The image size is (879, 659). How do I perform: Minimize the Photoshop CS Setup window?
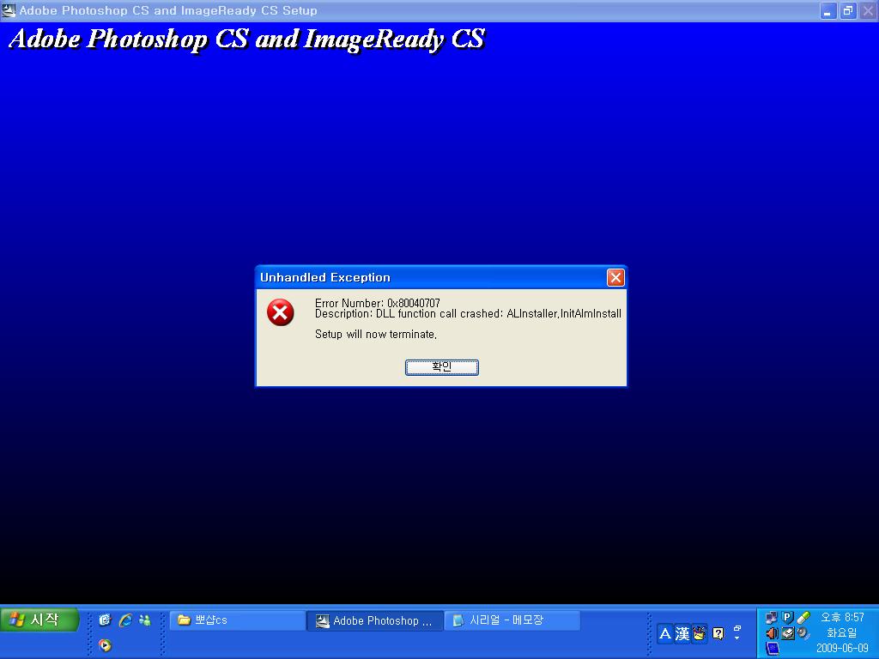[x=828, y=10]
